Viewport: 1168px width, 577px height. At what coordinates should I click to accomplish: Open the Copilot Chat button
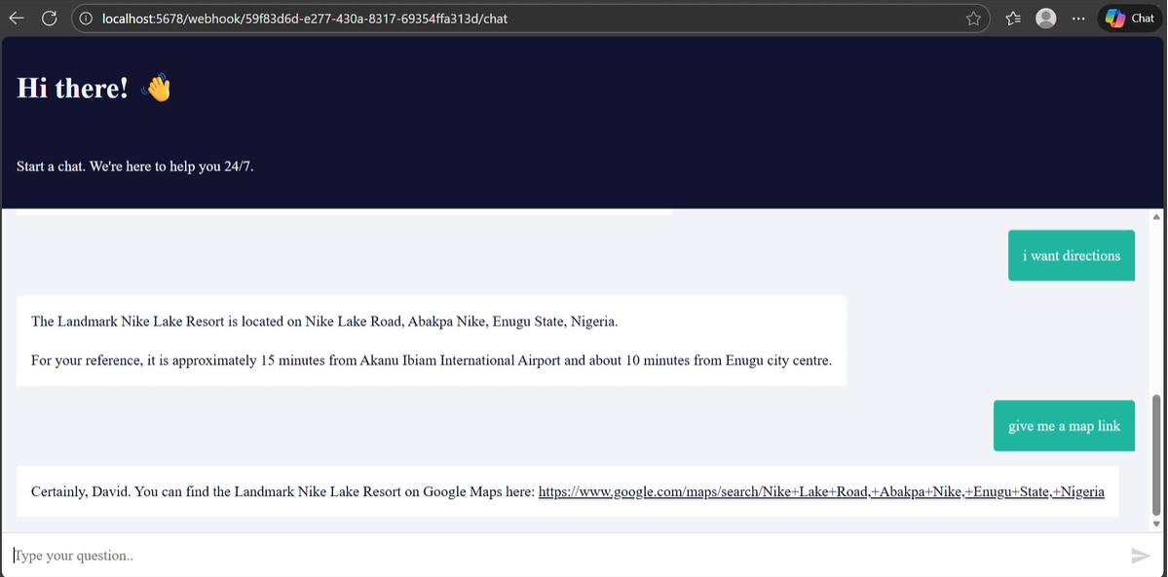[1130, 18]
